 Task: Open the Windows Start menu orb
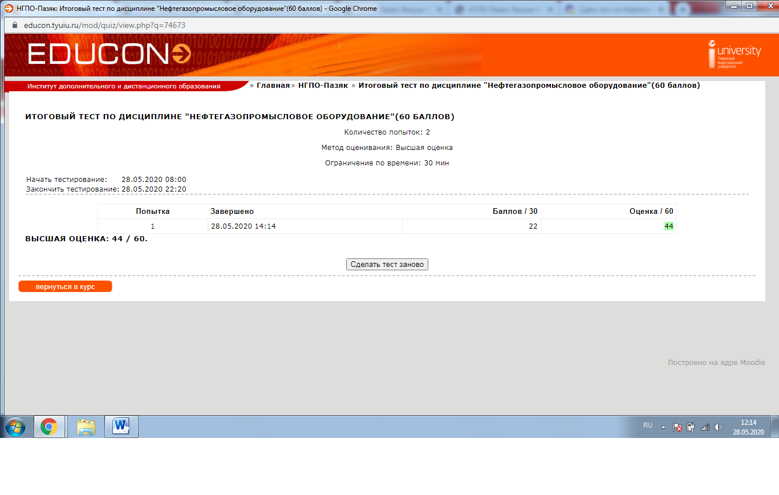pyautogui.click(x=15, y=427)
